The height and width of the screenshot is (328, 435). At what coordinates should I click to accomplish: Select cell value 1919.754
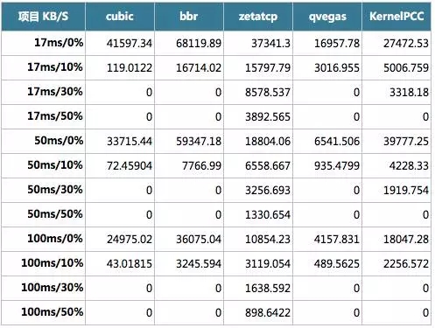coord(406,191)
